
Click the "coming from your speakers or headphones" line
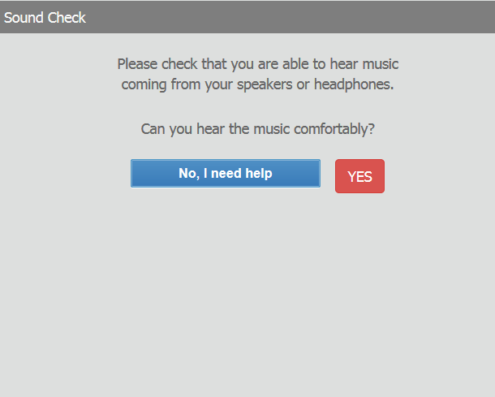pyautogui.click(x=257, y=84)
